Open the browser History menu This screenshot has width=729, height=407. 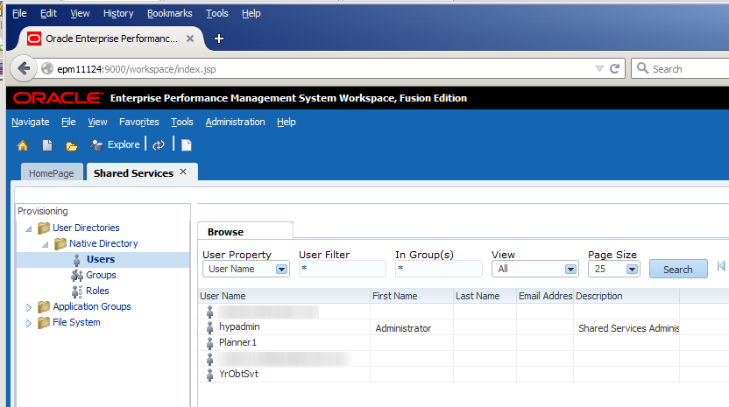(118, 13)
